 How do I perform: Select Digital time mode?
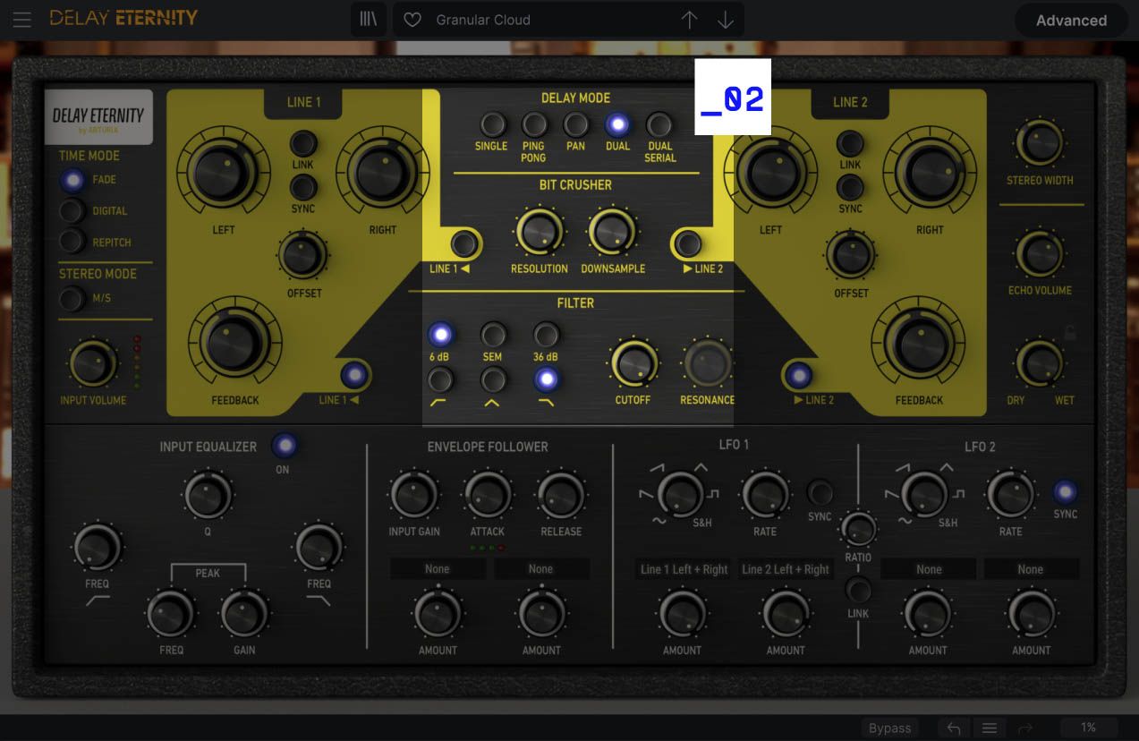[x=72, y=211]
